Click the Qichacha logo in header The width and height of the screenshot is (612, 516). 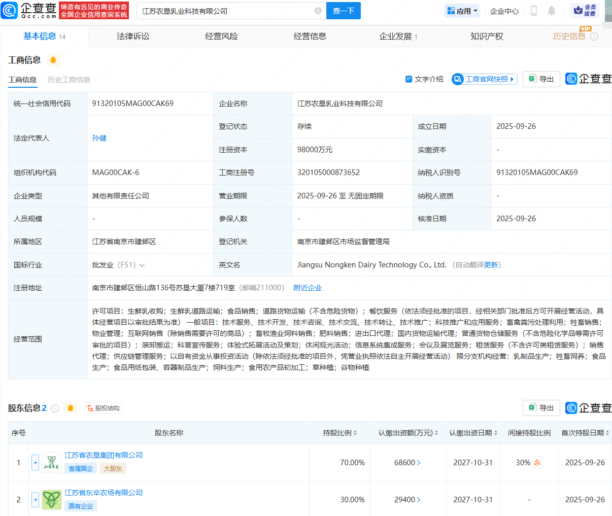(x=29, y=10)
